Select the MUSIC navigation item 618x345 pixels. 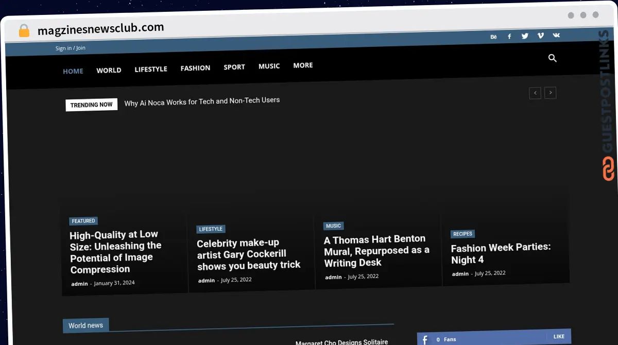269,66
